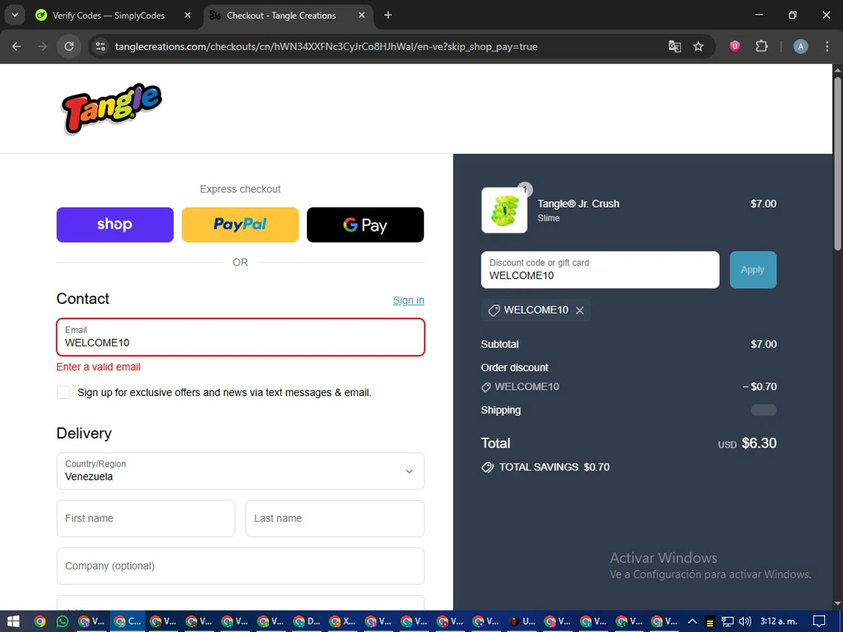The height and width of the screenshot is (632, 843).
Task: Open the Windows Start menu
Action: click(13, 621)
